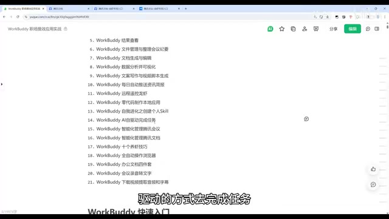Click the site info icon in address bar

pos(26,17)
